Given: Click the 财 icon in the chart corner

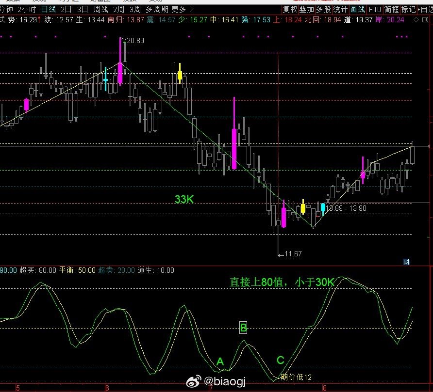Looking at the screenshot, I should click(406, 262).
